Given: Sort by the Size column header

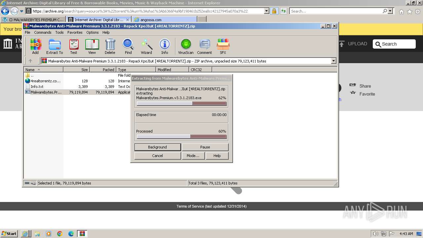Looking at the screenshot, I should point(76,70).
